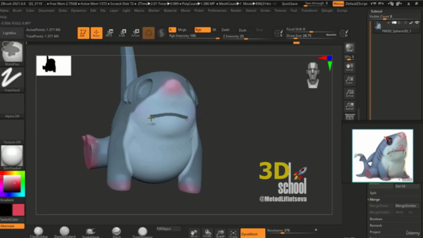This screenshot has height=238, width=423.
Task: Select the ClayBuildup brush
Action: coord(38,232)
